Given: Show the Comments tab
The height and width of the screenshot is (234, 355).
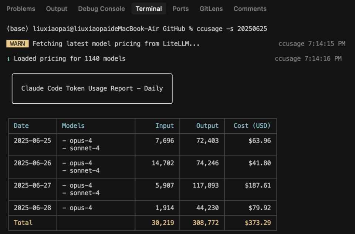Looking at the screenshot, I should [x=250, y=9].
